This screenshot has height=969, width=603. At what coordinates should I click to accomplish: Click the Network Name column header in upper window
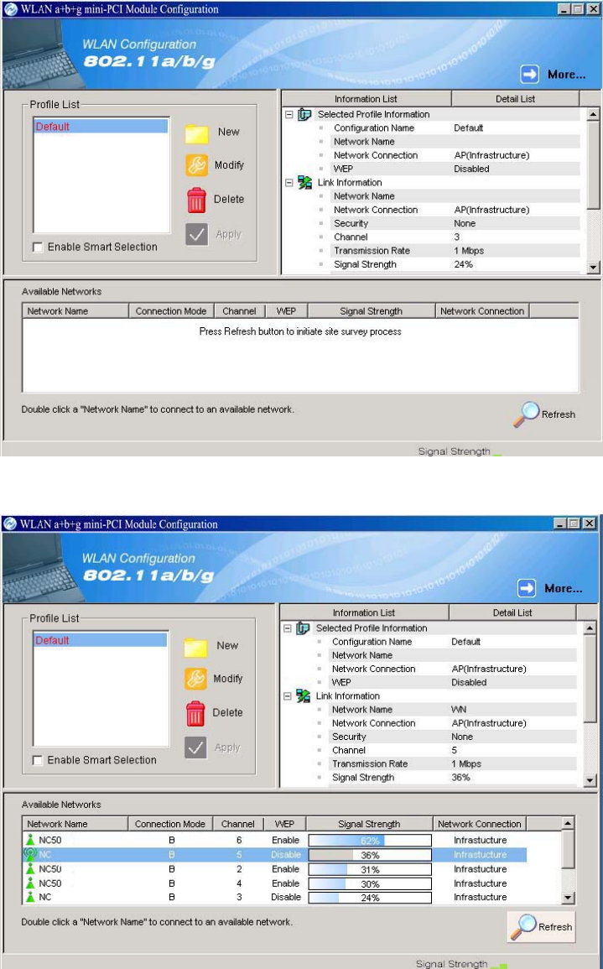click(x=75, y=311)
